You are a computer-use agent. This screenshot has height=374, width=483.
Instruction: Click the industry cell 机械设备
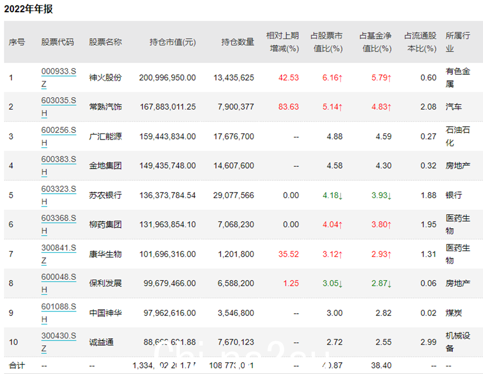tap(458, 342)
